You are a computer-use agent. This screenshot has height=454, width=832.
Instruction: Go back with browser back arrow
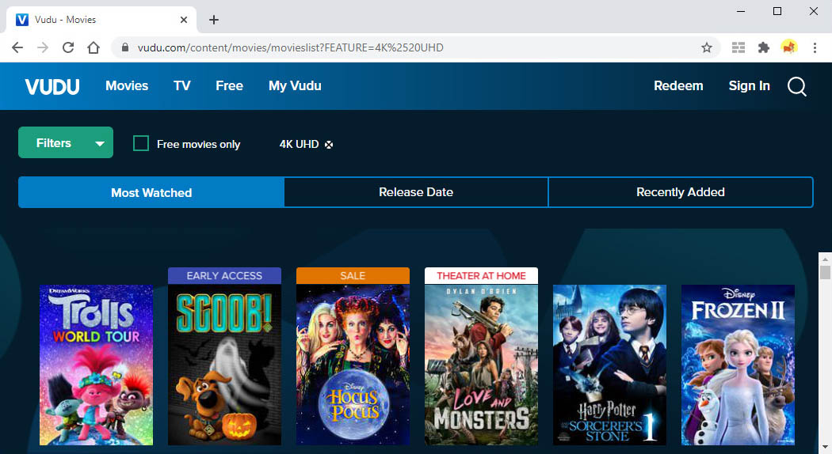[17, 47]
